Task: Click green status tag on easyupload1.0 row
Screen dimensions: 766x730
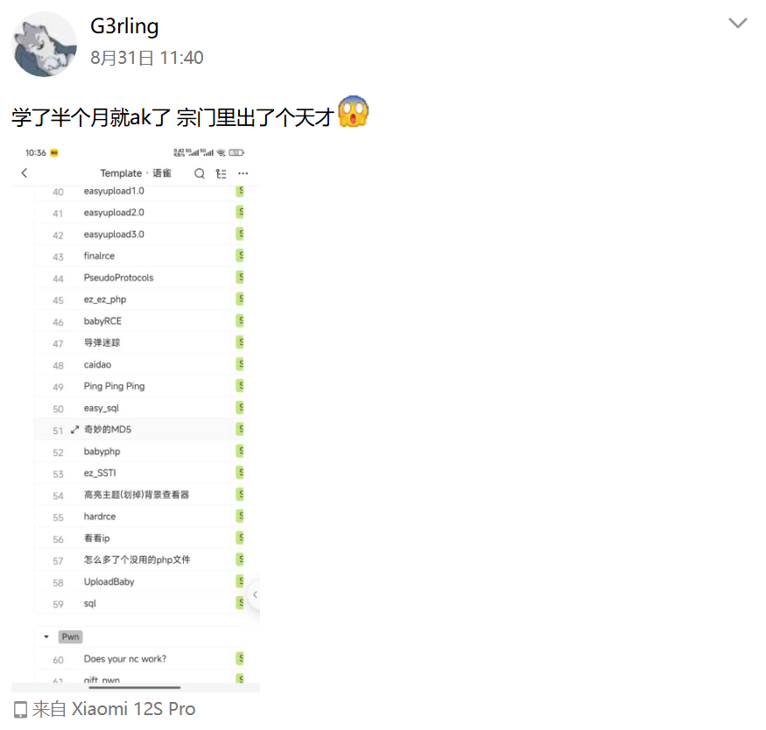Action: [x=240, y=191]
